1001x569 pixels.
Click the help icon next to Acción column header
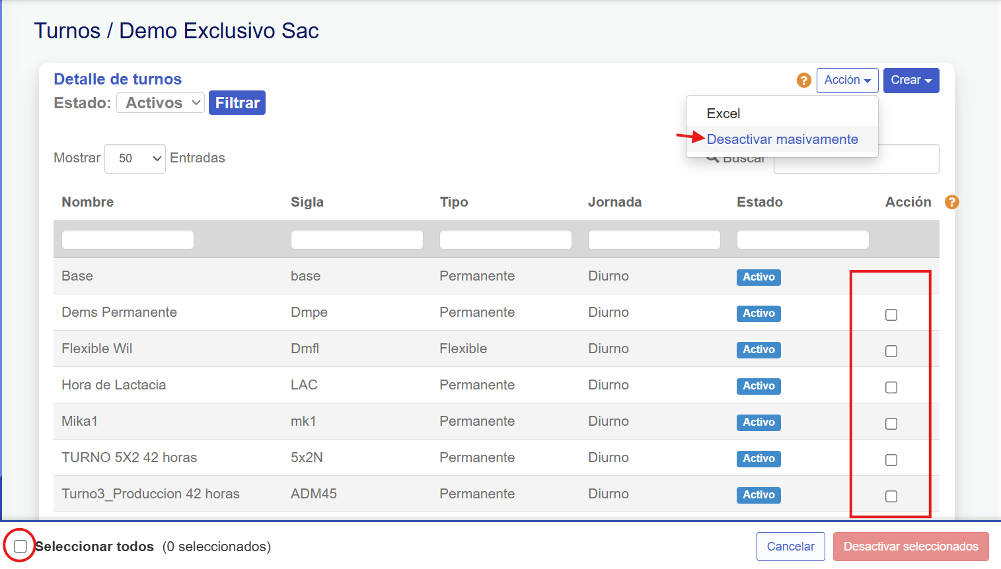click(951, 202)
